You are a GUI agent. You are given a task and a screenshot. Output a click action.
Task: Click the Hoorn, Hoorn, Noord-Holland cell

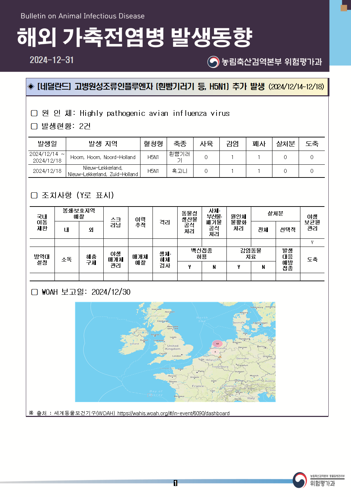point(103,157)
